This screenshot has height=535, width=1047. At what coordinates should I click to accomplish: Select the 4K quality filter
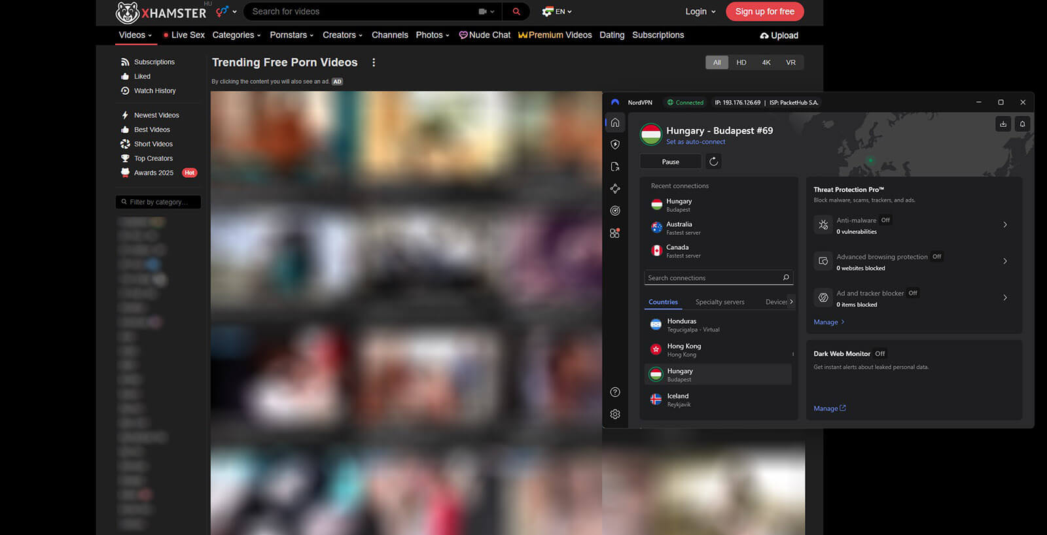(x=766, y=62)
